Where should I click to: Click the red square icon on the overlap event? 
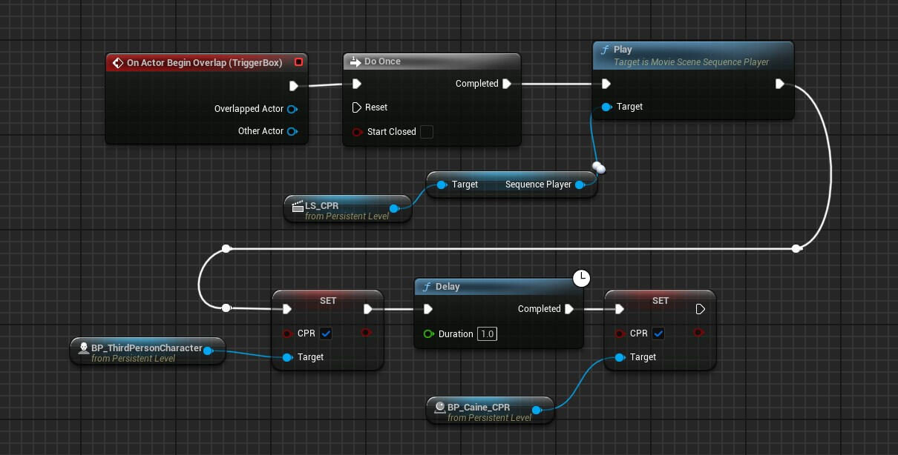click(x=299, y=62)
